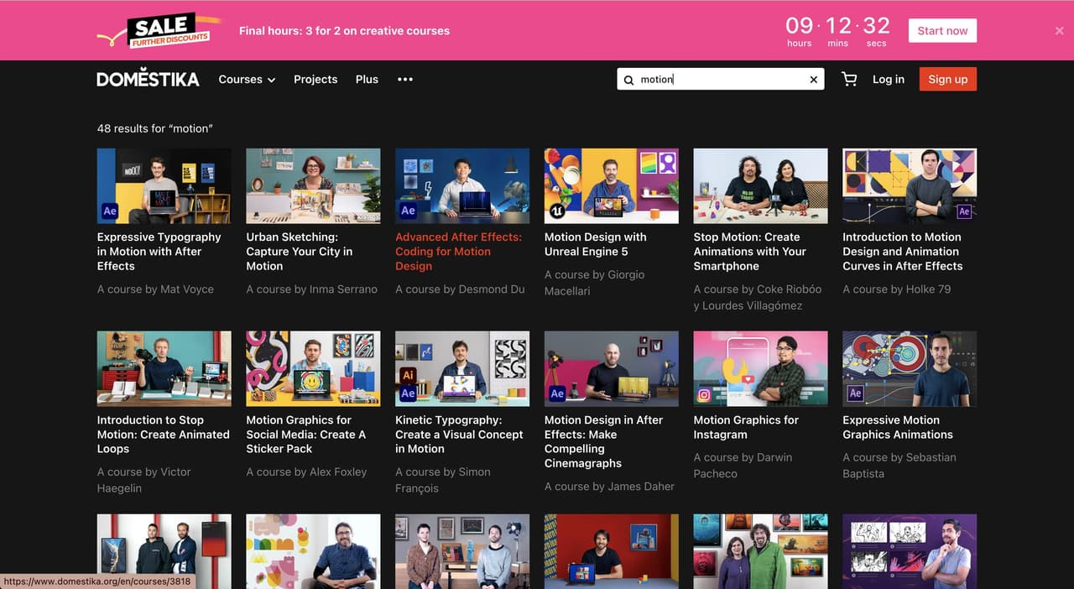Click the search magnifier icon
Viewport: 1074px width, 589px height.
(x=629, y=80)
